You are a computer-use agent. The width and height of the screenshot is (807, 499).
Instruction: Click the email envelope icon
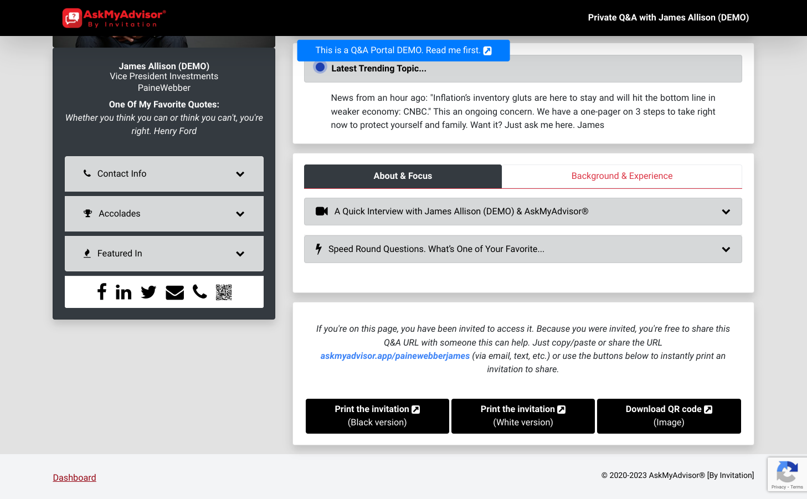coord(174,292)
